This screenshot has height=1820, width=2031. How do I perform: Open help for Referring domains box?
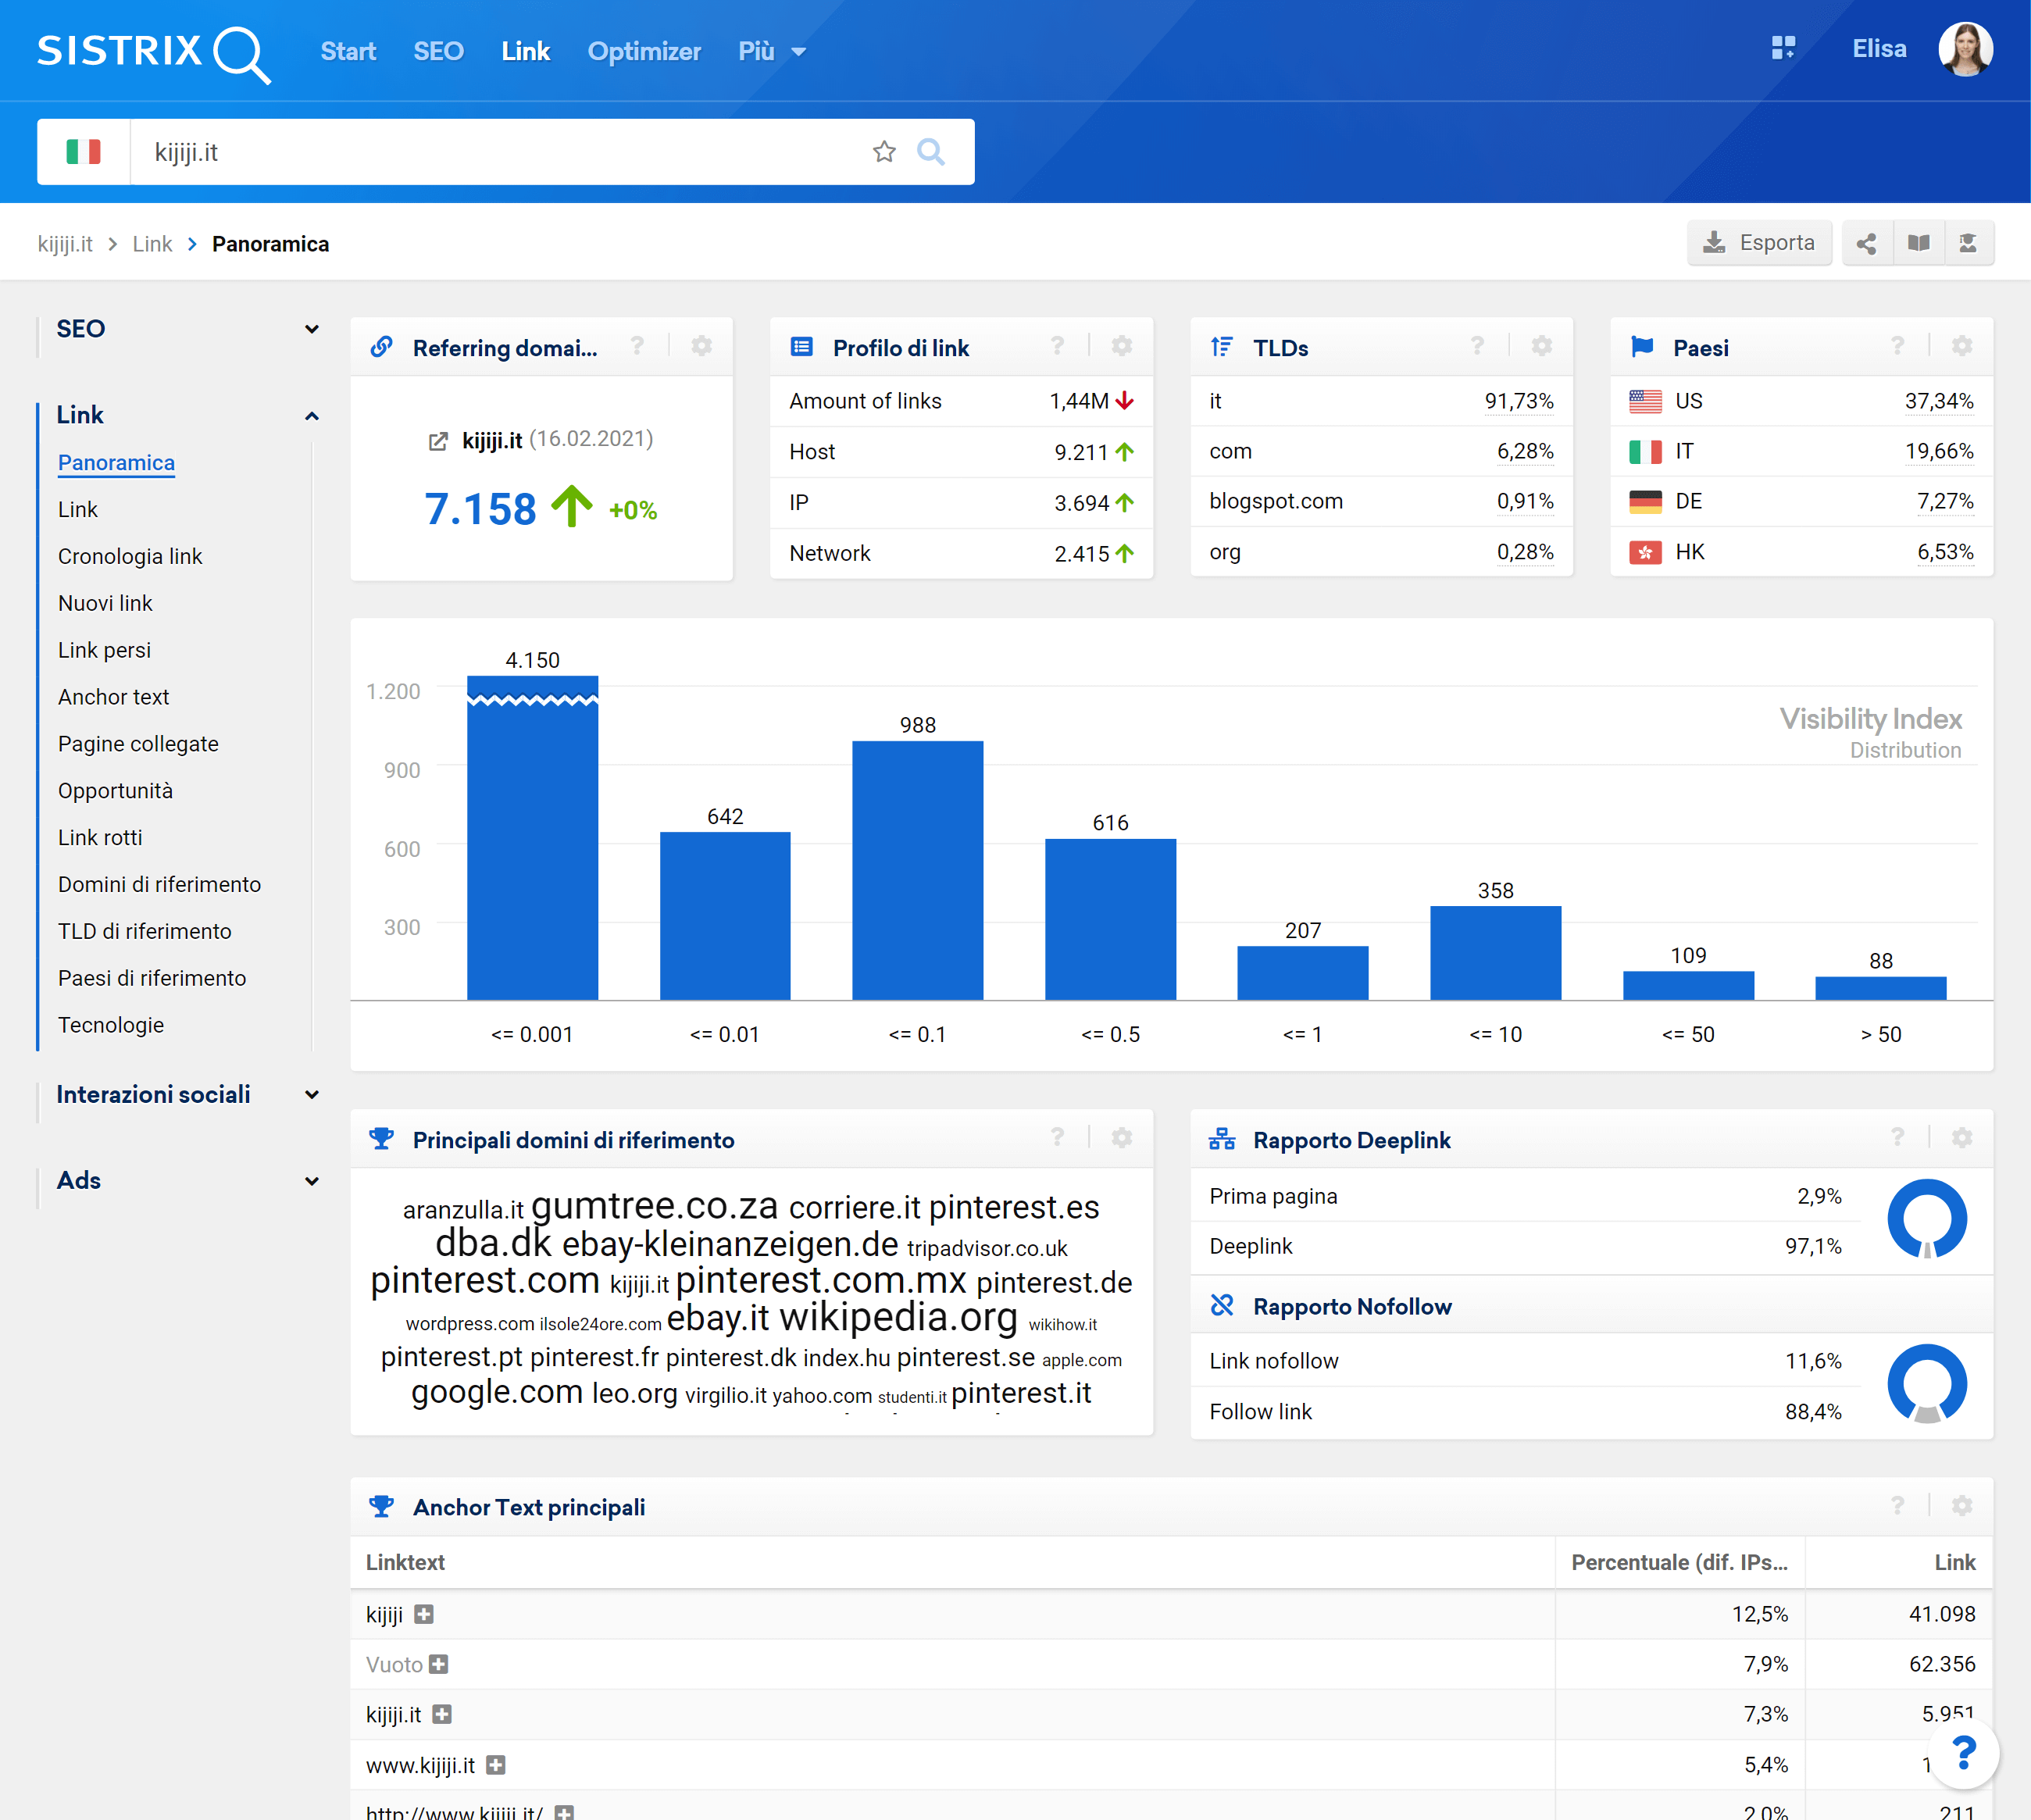(637, 346)
